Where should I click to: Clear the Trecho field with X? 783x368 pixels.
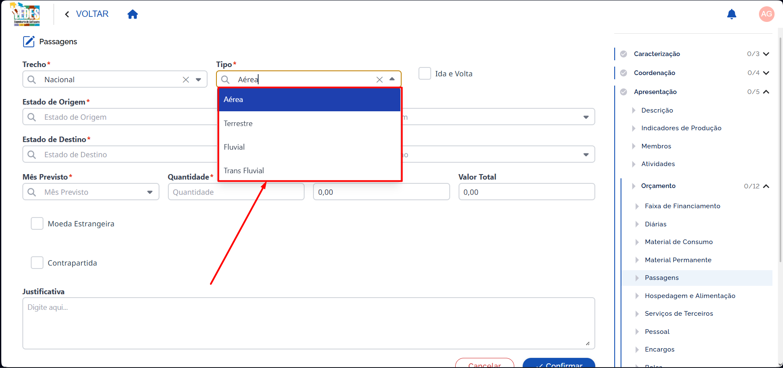(x=186, y=80)
